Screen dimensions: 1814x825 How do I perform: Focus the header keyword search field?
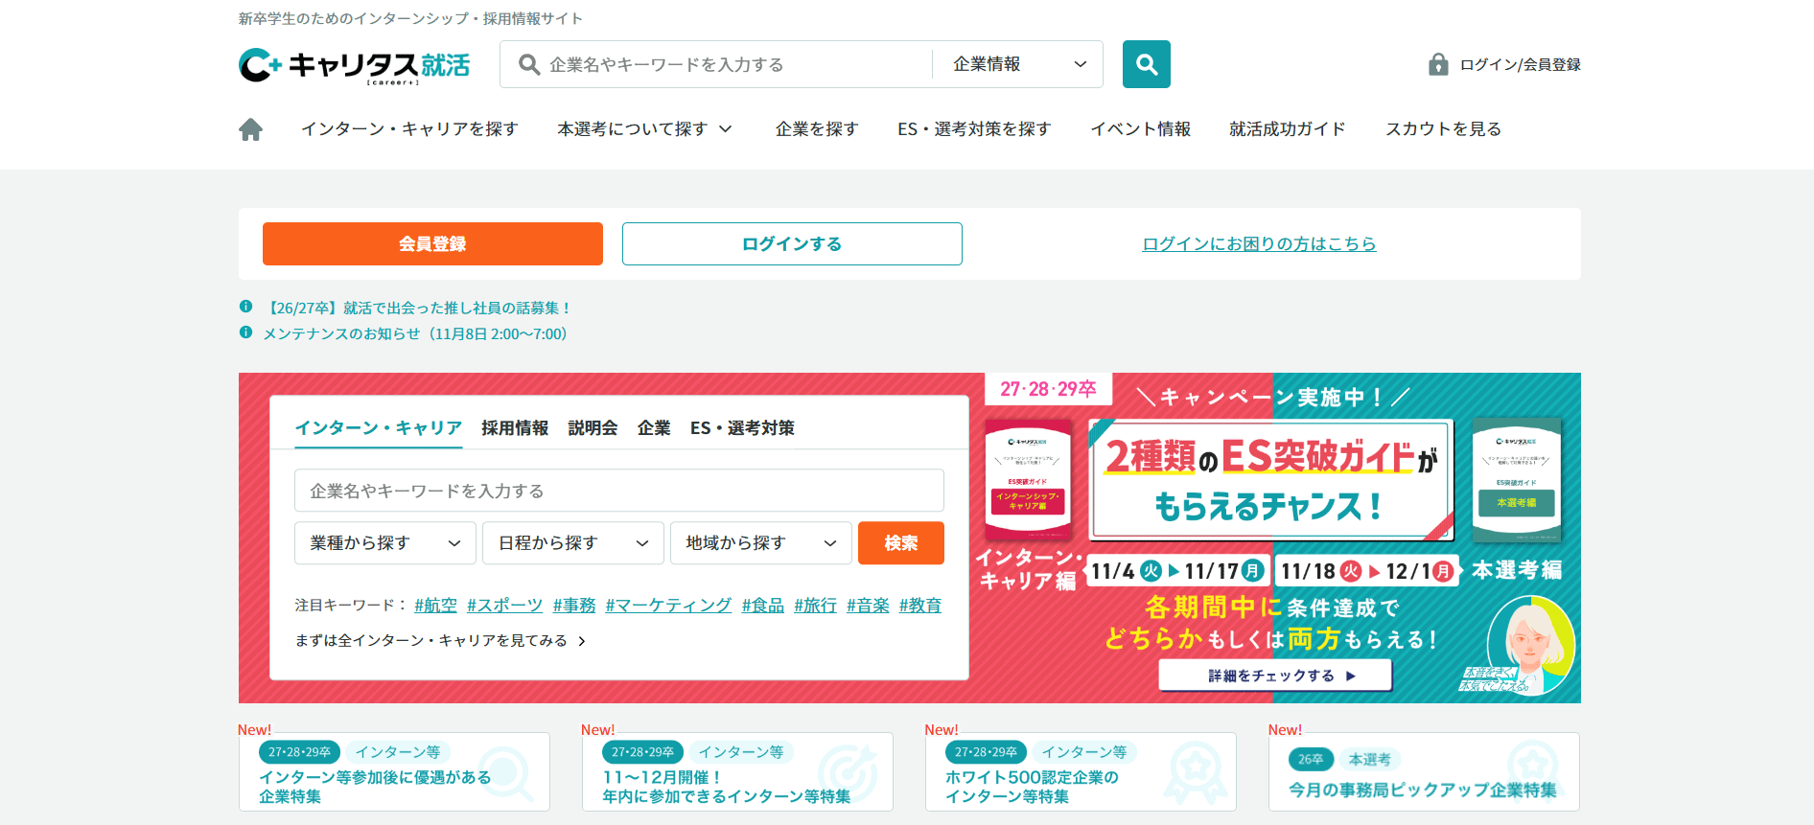pos(715,64)
